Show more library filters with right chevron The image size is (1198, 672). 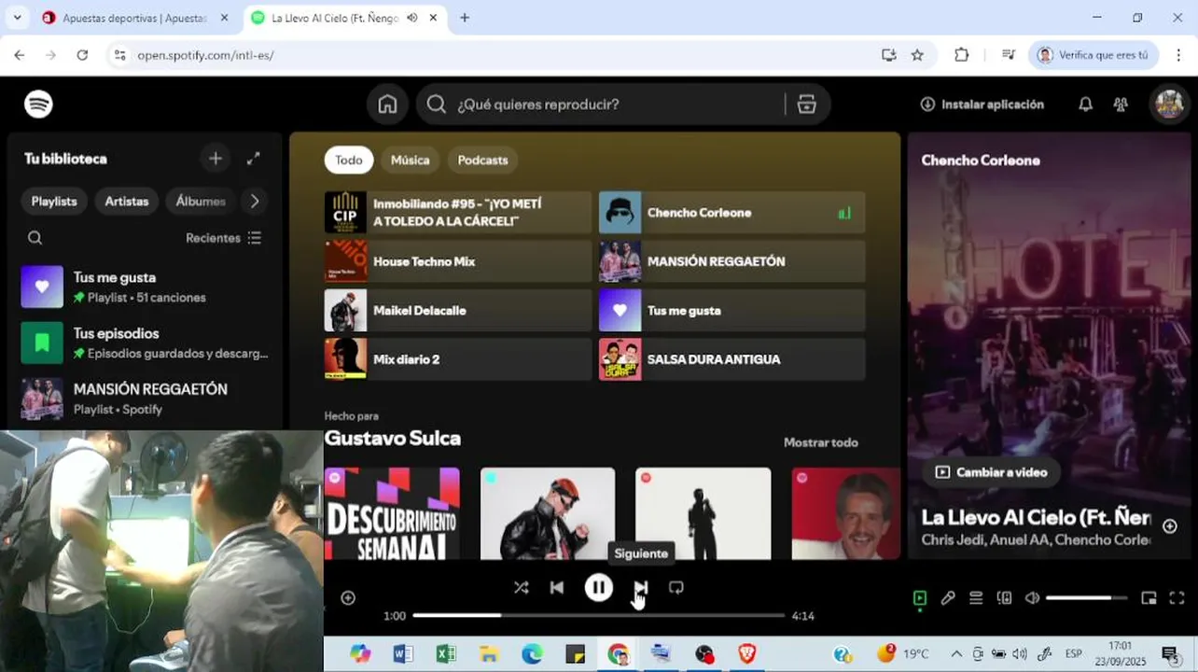pos(255,201)
